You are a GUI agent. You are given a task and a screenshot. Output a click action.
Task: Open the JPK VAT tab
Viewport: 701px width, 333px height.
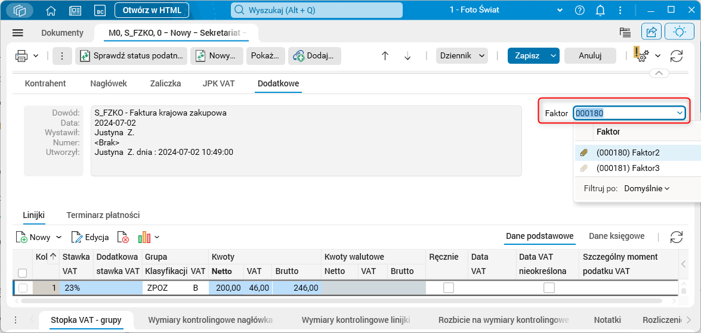[x=218, y=83]
